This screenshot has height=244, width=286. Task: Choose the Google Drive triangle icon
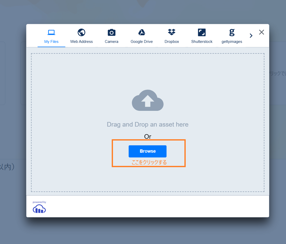click(x=142, y=32)
